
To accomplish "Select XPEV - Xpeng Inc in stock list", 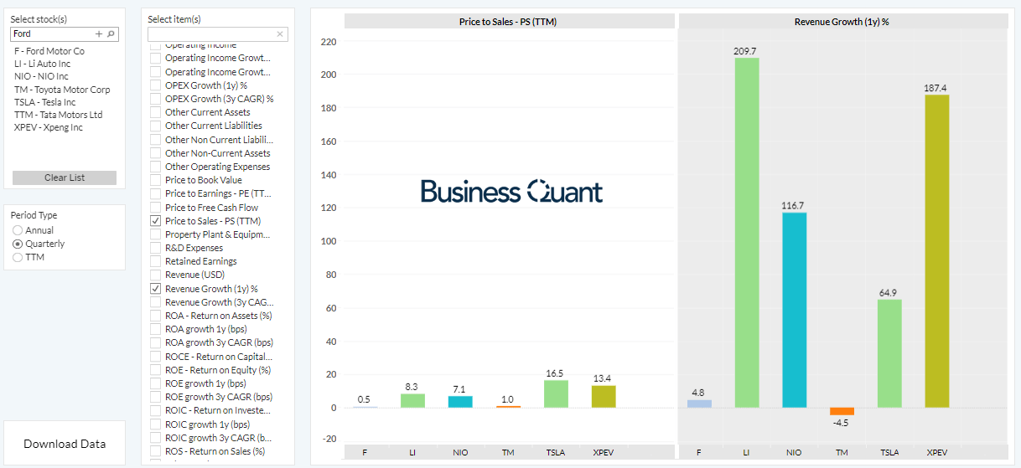I will click(49, 127).
